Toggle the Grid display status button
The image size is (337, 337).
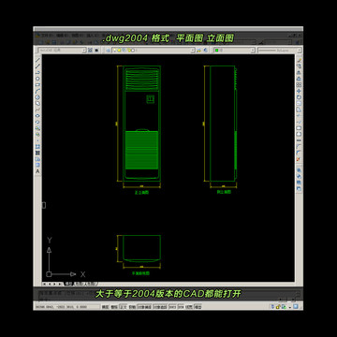114,307
